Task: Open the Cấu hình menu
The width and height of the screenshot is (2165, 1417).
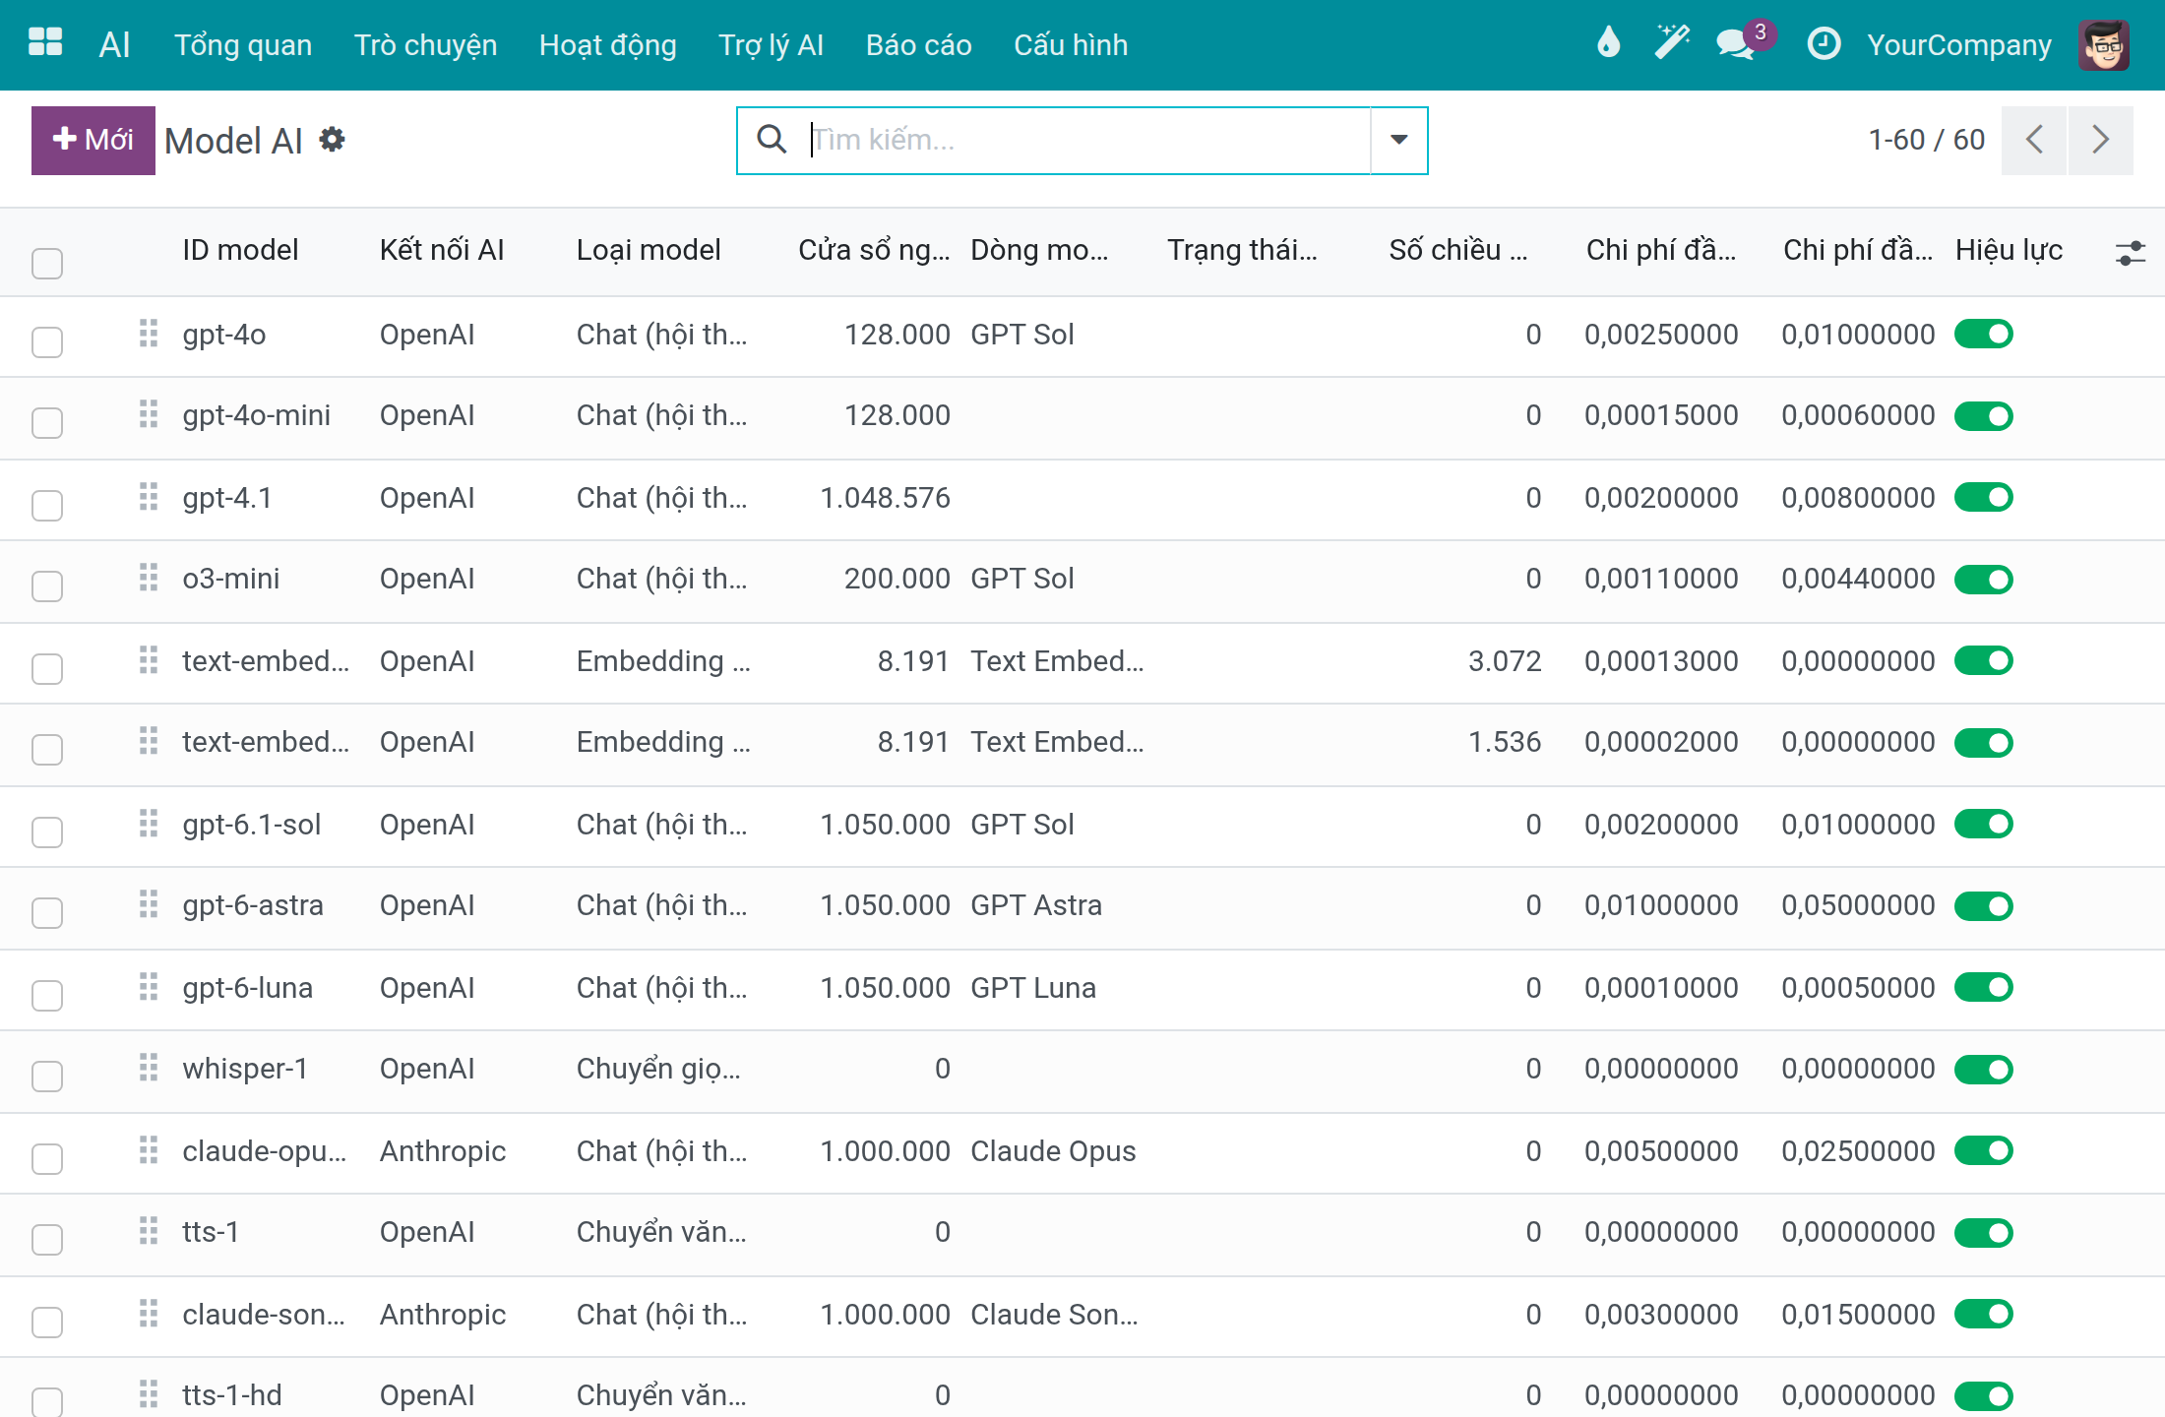Action: [1071, 44]
